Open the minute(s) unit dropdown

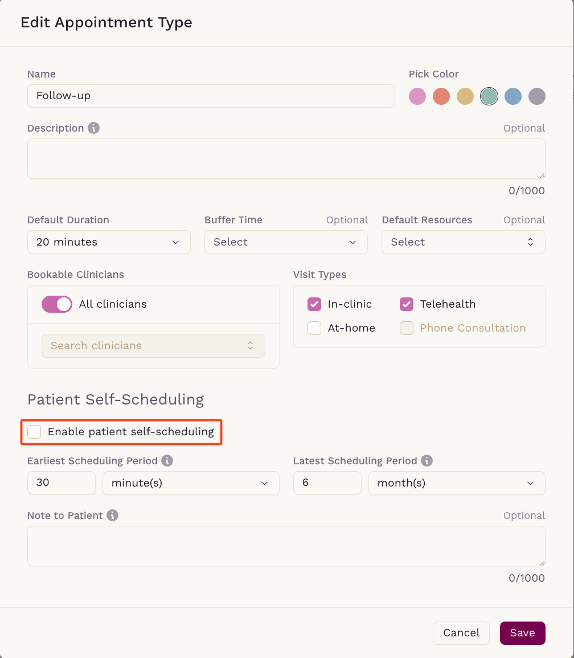point(191,483)
